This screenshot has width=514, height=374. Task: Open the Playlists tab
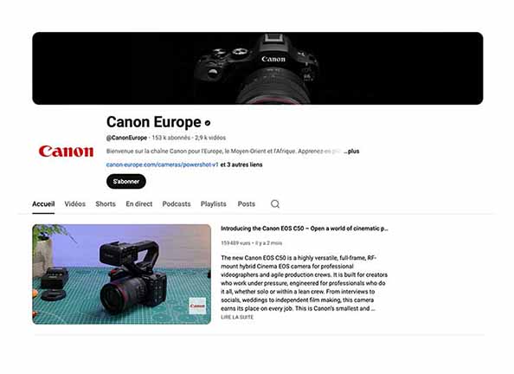point(214,204)
